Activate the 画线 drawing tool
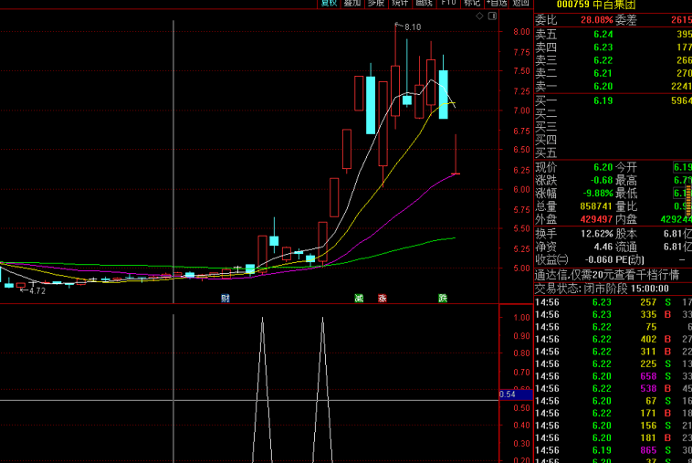692x463 pixels. tap(425, 3)
